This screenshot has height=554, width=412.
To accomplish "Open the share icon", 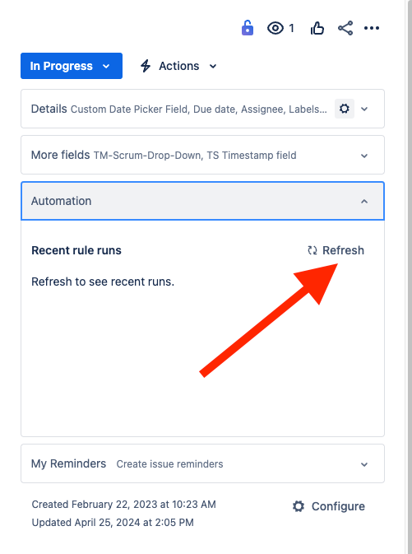I will point(345,28).
